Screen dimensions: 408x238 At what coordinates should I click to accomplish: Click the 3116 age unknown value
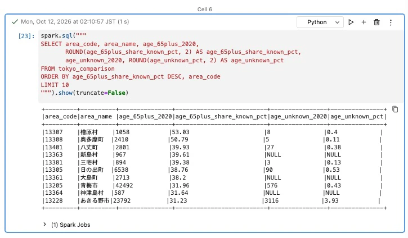click(271, 200)
